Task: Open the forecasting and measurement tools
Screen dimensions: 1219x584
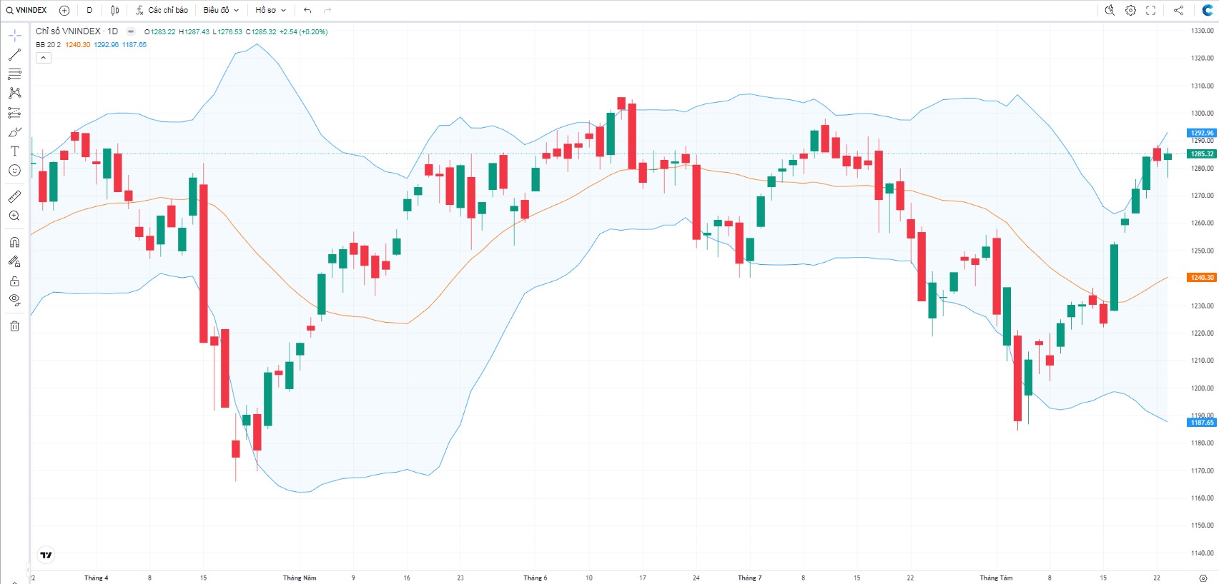Action: 14,112
